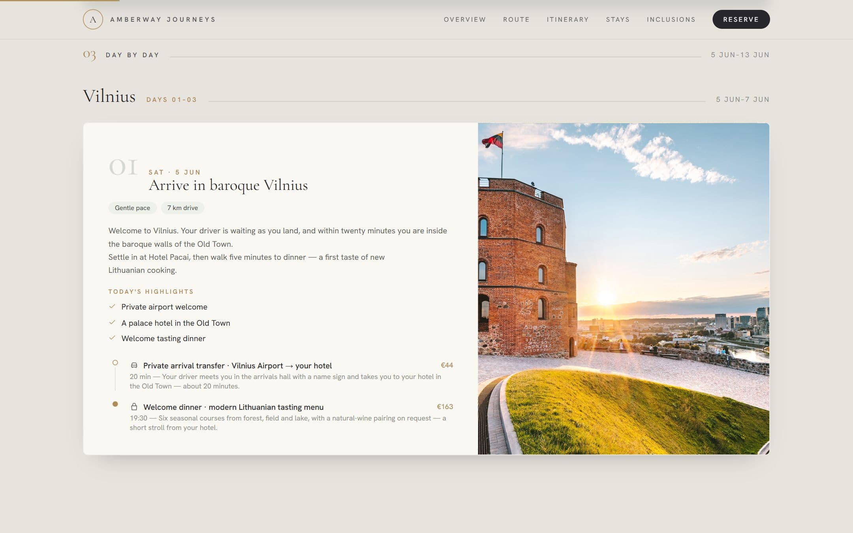Screen dimensions: 853x533
Task: Click the €44 transfer price
Action: [x=447, y=365]
